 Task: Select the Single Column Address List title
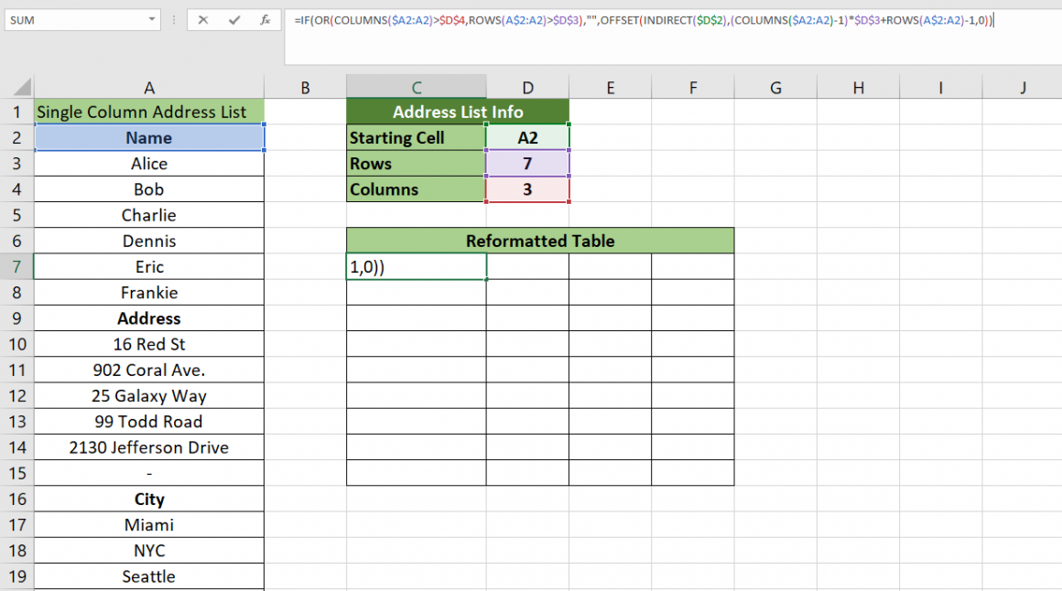point(149,111)
